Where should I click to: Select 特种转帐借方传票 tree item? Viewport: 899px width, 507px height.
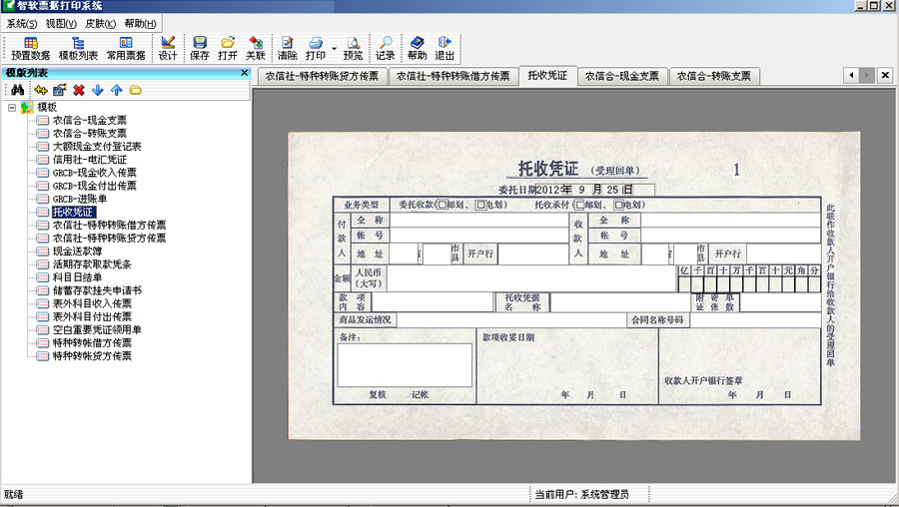coord(92,343)
